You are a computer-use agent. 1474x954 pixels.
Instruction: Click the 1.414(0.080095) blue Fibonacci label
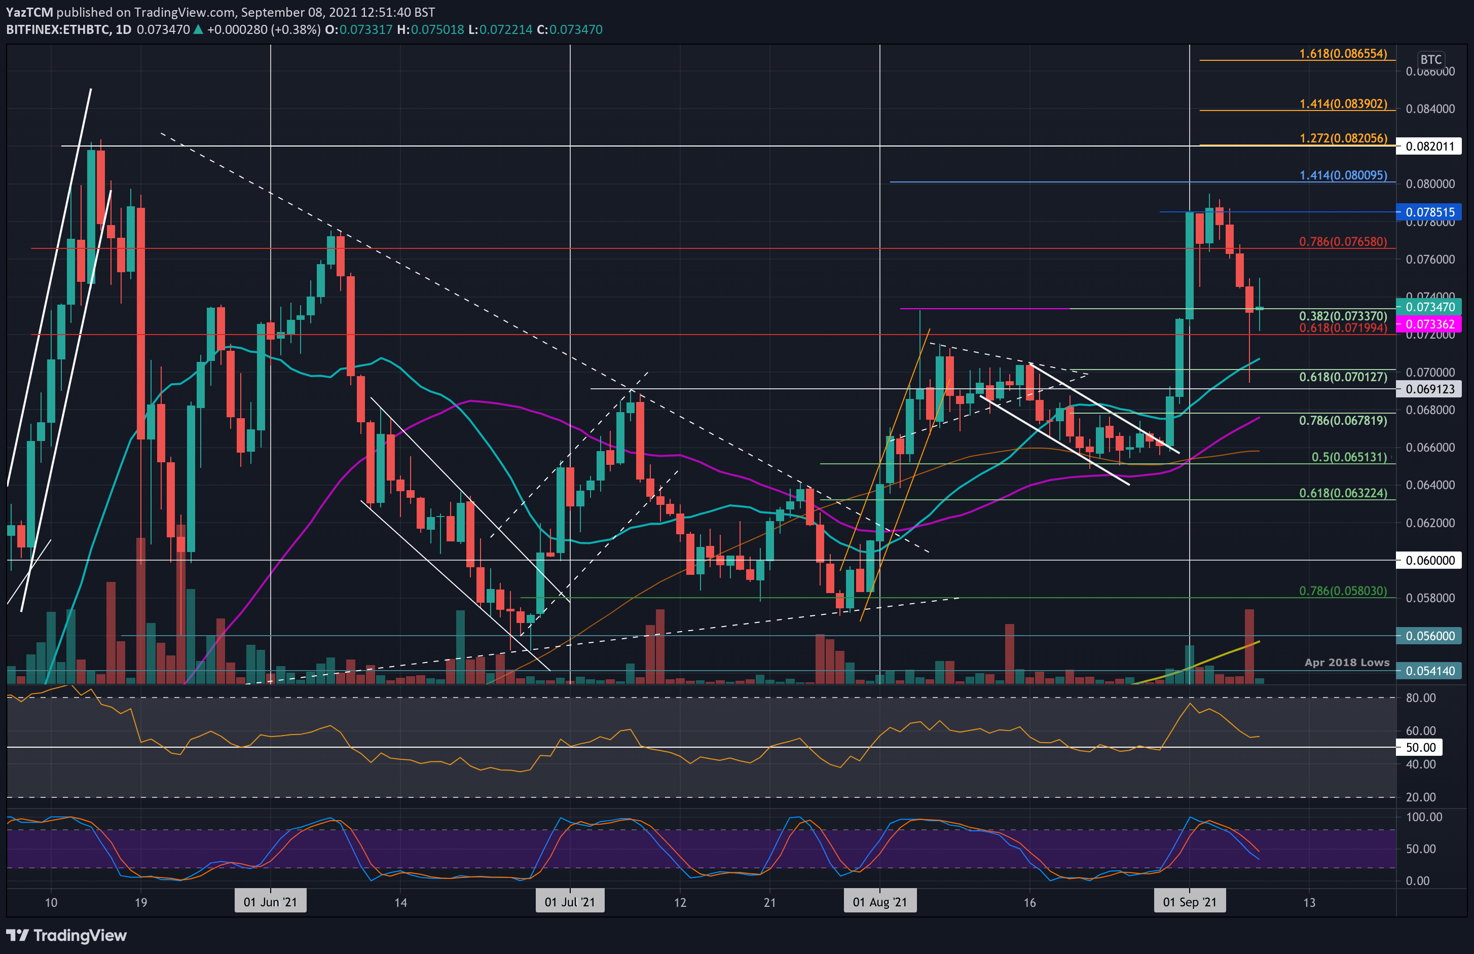[x=1343, y=175]
